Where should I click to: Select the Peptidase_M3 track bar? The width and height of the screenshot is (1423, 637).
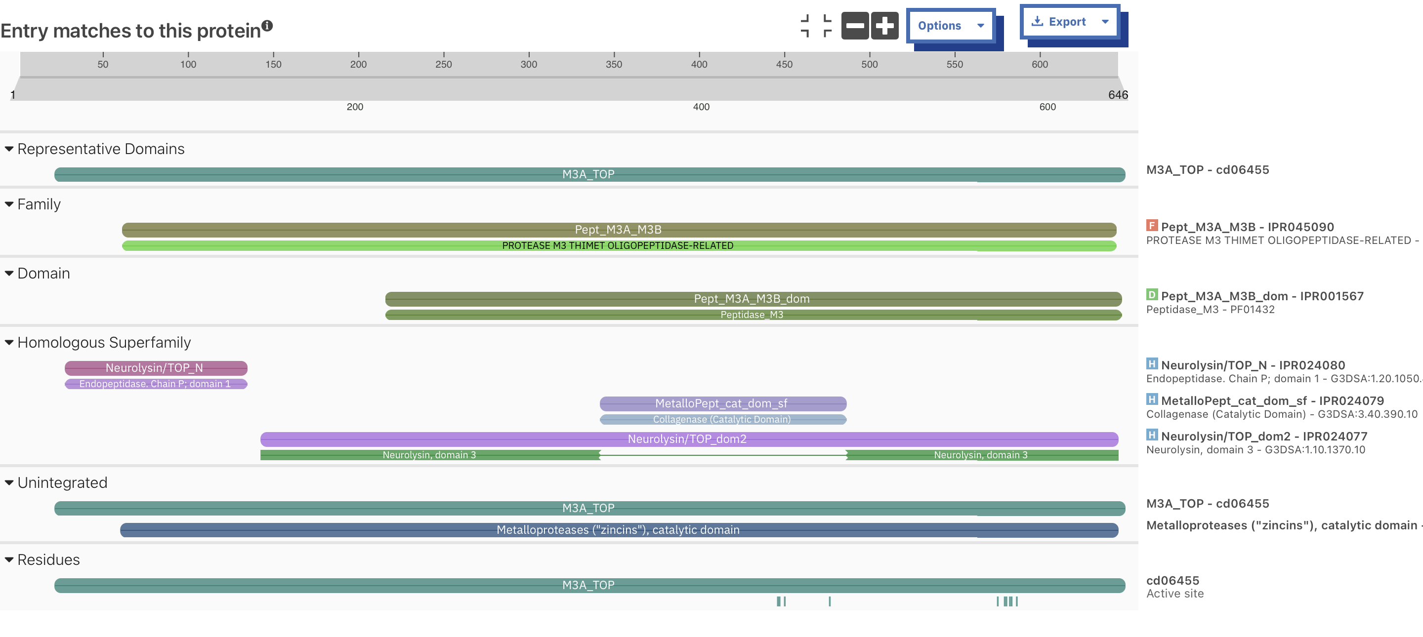coord(753,315)
